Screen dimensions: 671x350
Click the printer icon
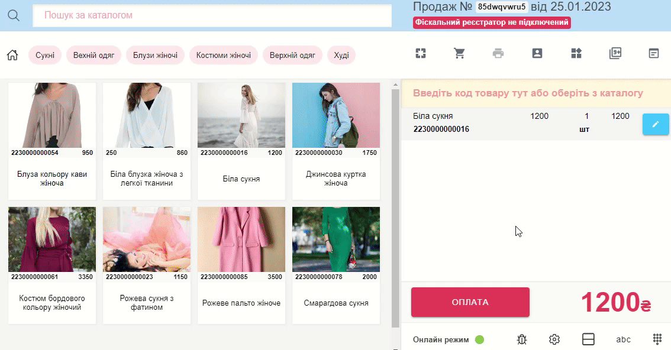498,53
